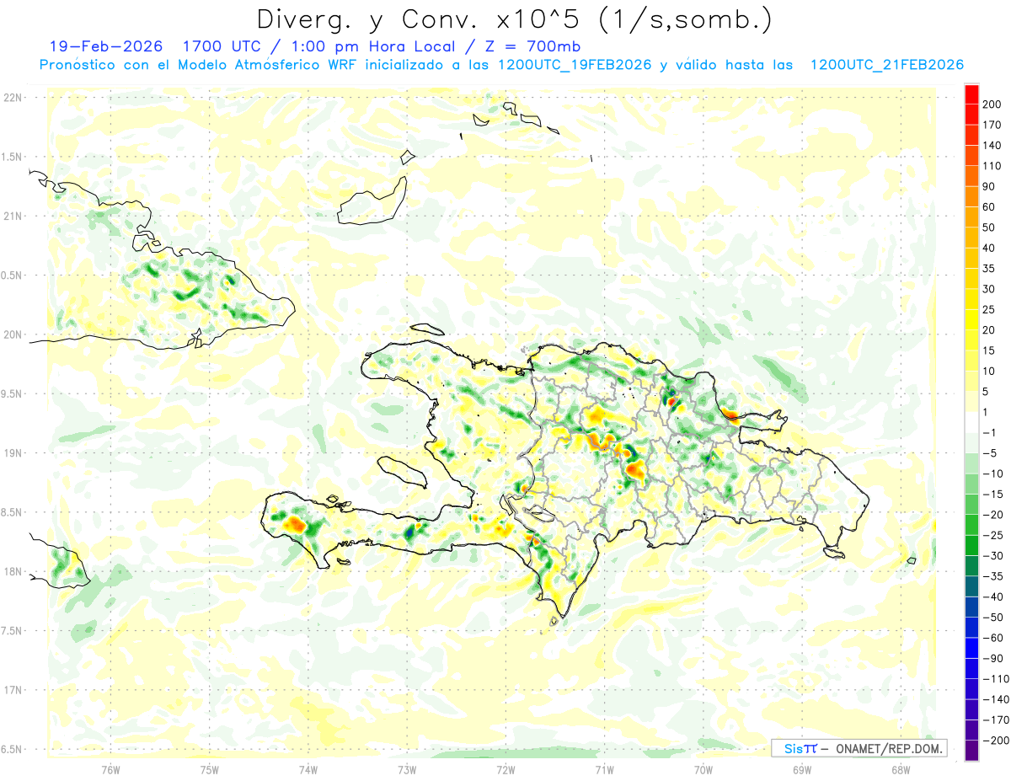1011x781 pixels.
Task: Click the "20N" latitude label
Action: pos(12,334)
